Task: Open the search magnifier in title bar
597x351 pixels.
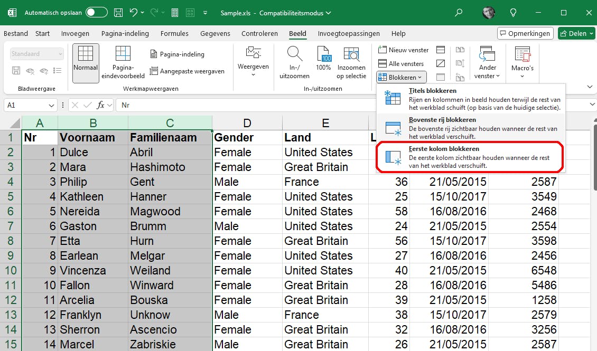Action: 459,12
